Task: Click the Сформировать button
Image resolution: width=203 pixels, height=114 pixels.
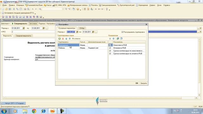Action: (20, 24)
